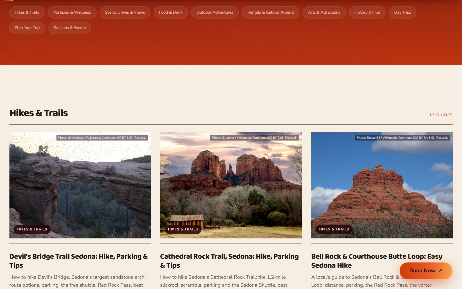The image size is (462, 289).
Task: Select the History & Film pill
Action: (367, 12)
